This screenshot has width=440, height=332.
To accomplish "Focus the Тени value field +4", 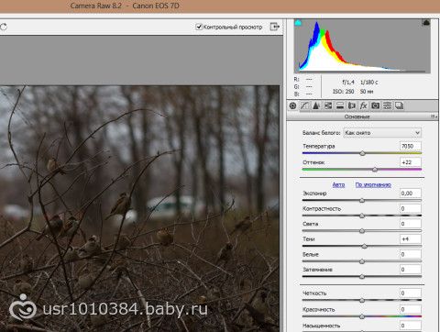I will [x=411, y=239].
